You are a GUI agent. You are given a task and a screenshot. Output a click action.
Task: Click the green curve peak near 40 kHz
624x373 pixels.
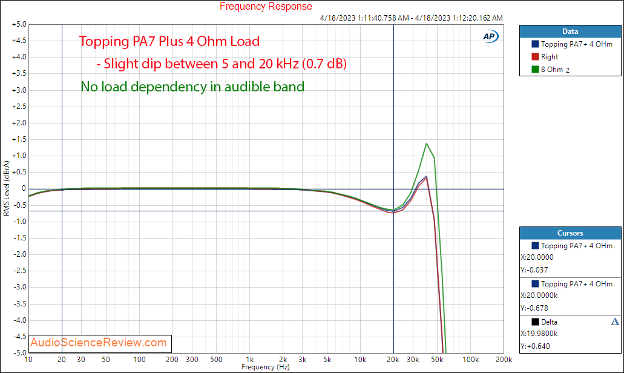point(426,144)
